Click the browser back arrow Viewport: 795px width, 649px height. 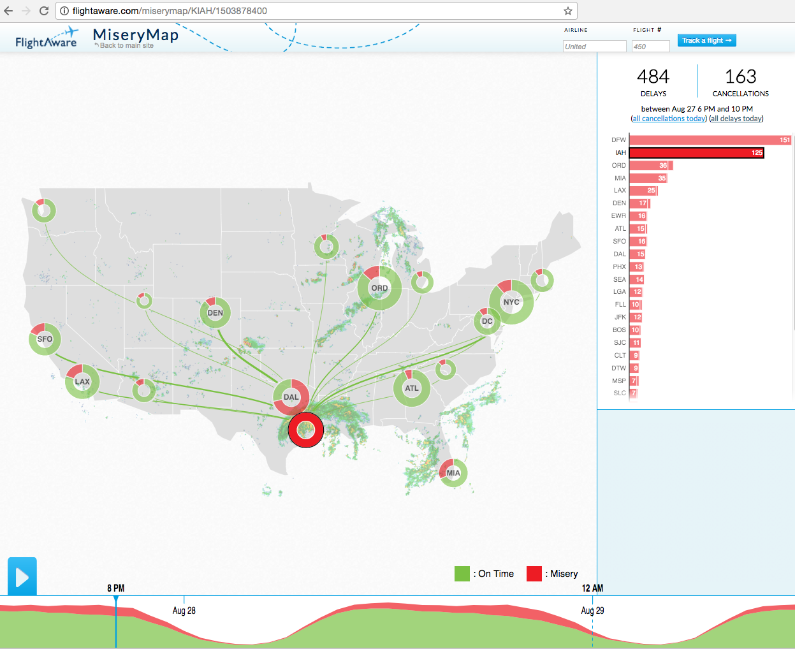[x=8, y=11]
